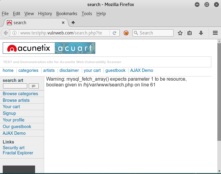
Task: Click the vertical page scrollbar
Action: 219,91
